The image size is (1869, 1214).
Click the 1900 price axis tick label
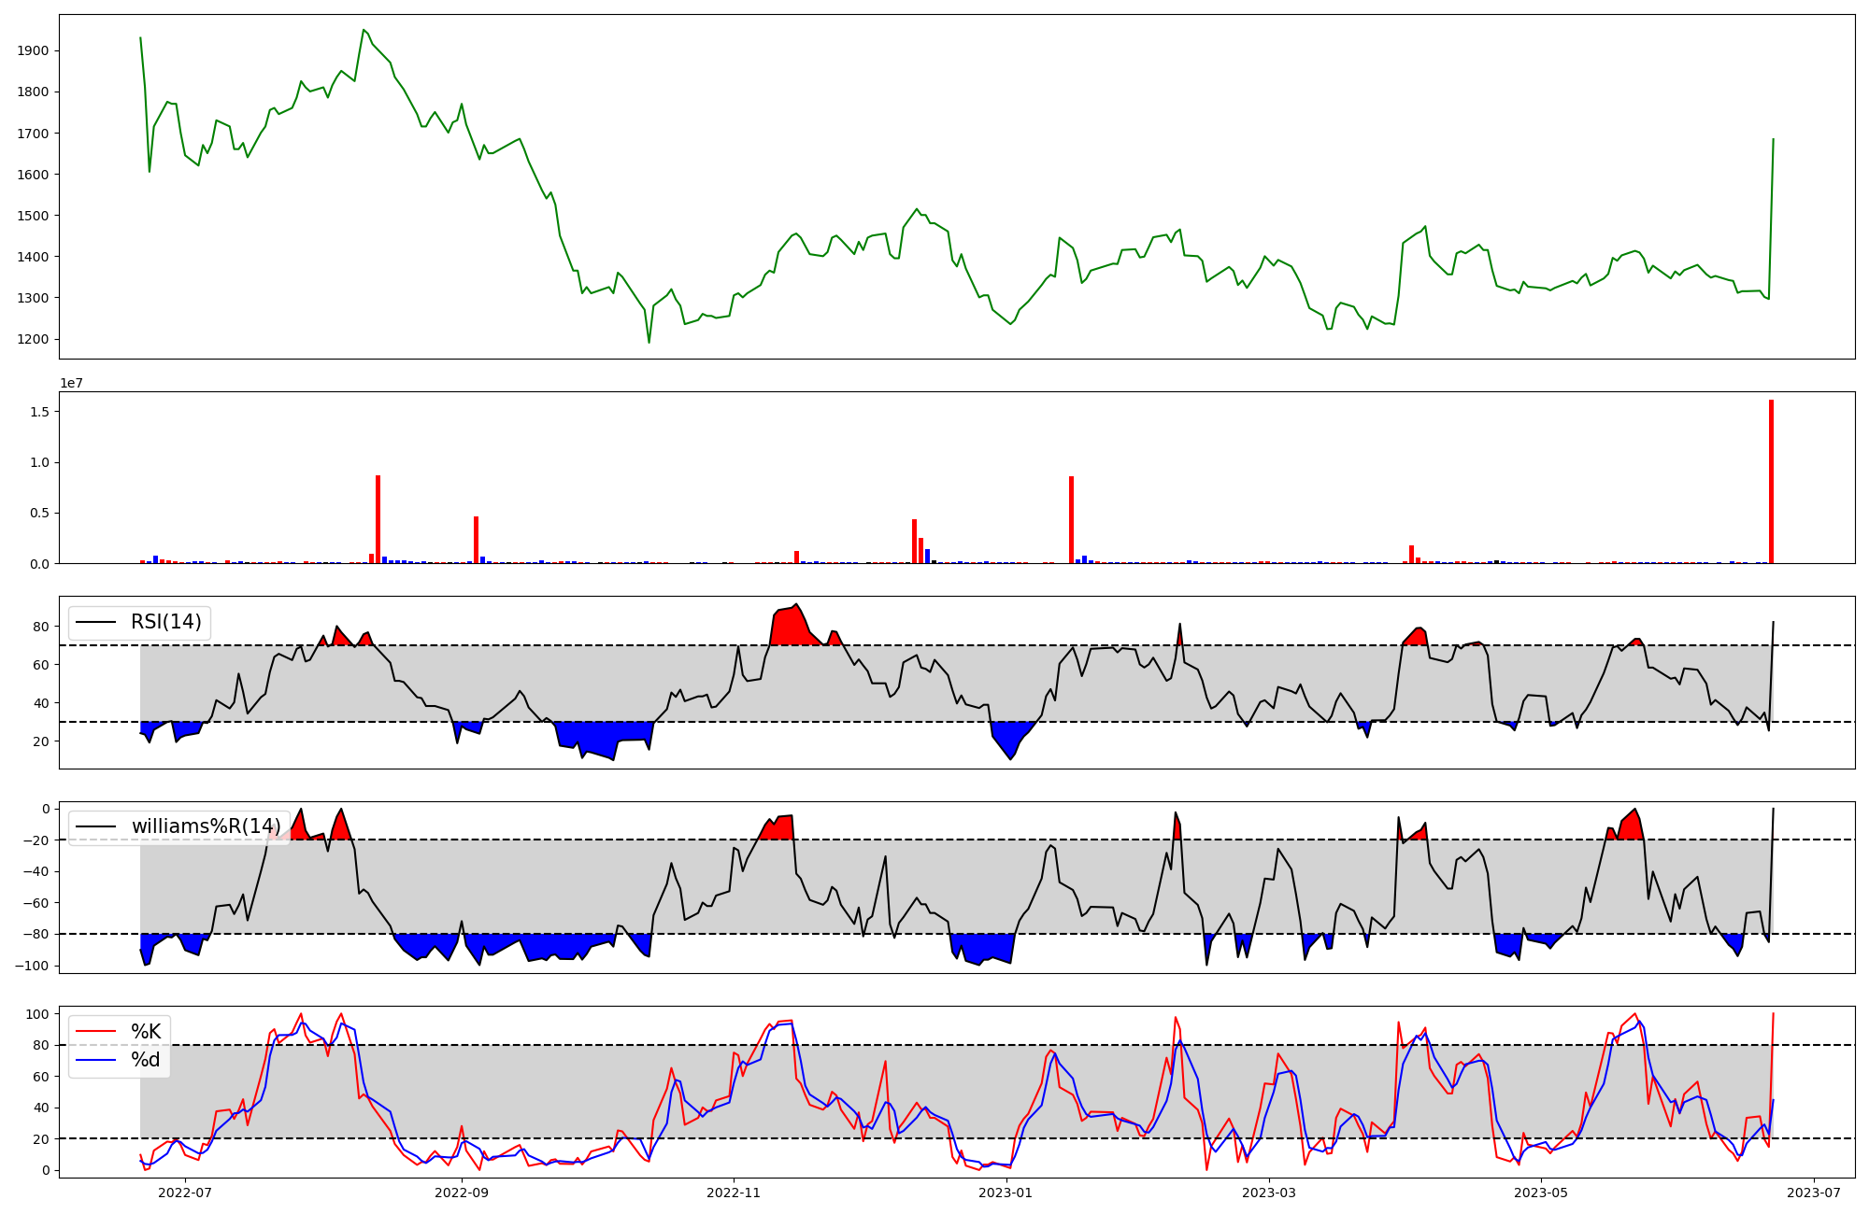[x=35, y=50]
